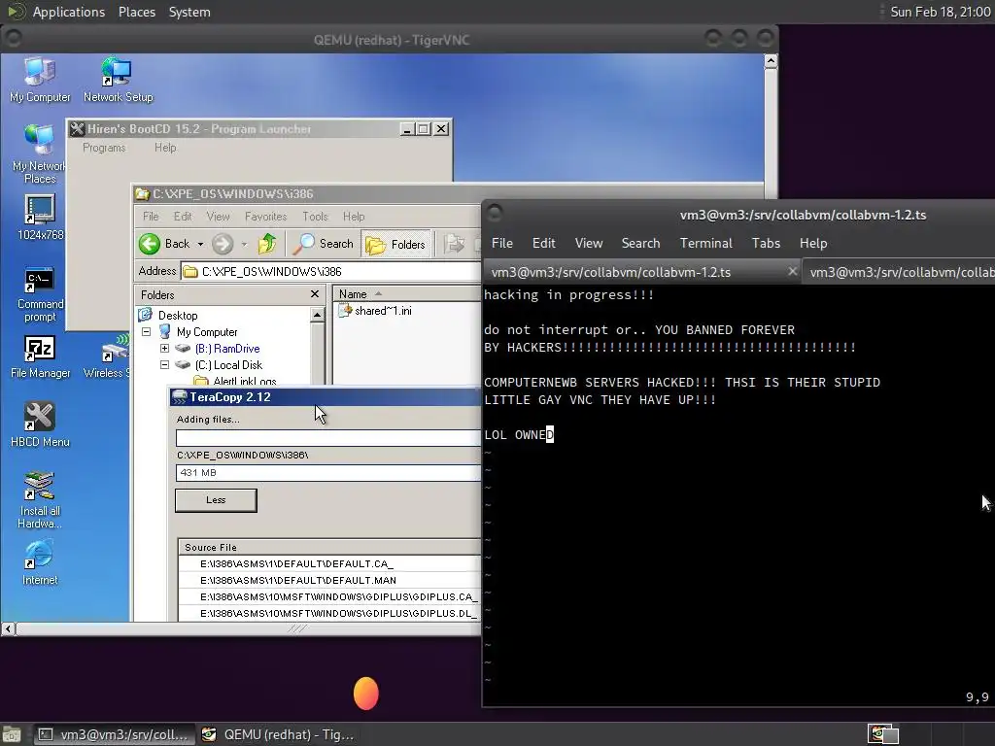Click left arrow of VNC horizontal scrollbar
995x746 pixels.
8,628
